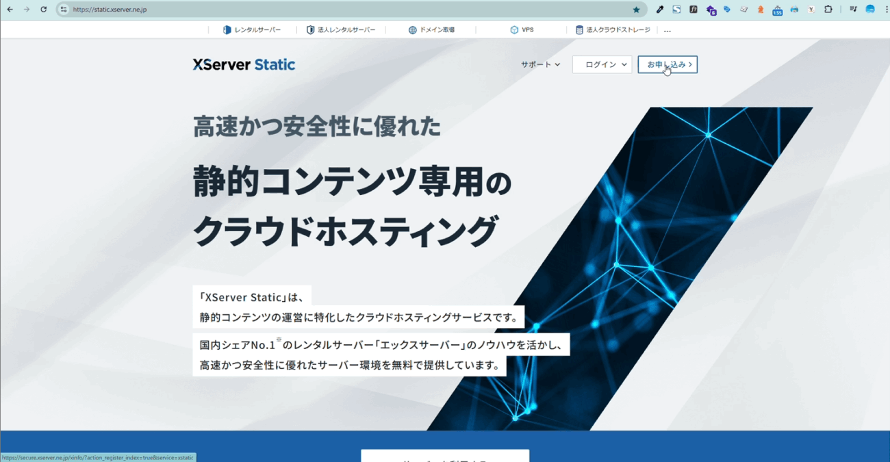This screenshot has width=890, height=462.
Task: Open the media control playlist icon
Action: 854,10
